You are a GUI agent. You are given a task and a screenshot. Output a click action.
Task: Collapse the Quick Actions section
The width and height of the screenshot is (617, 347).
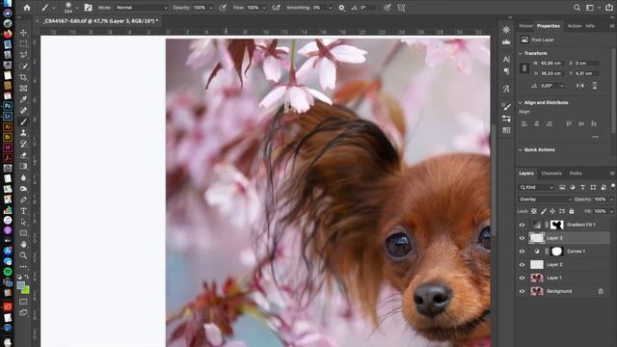[521, 150]
